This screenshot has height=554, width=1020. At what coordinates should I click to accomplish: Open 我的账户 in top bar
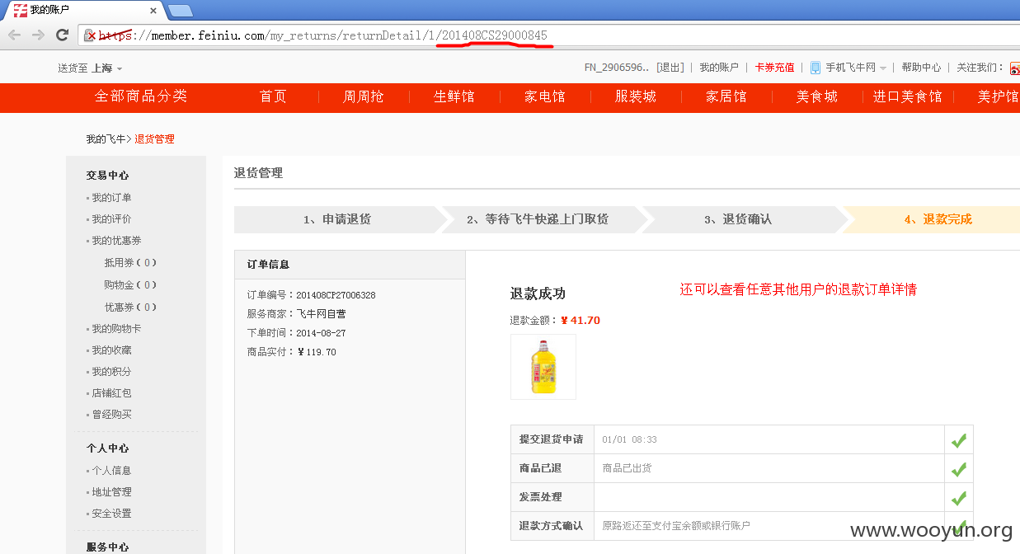point(719,68)
